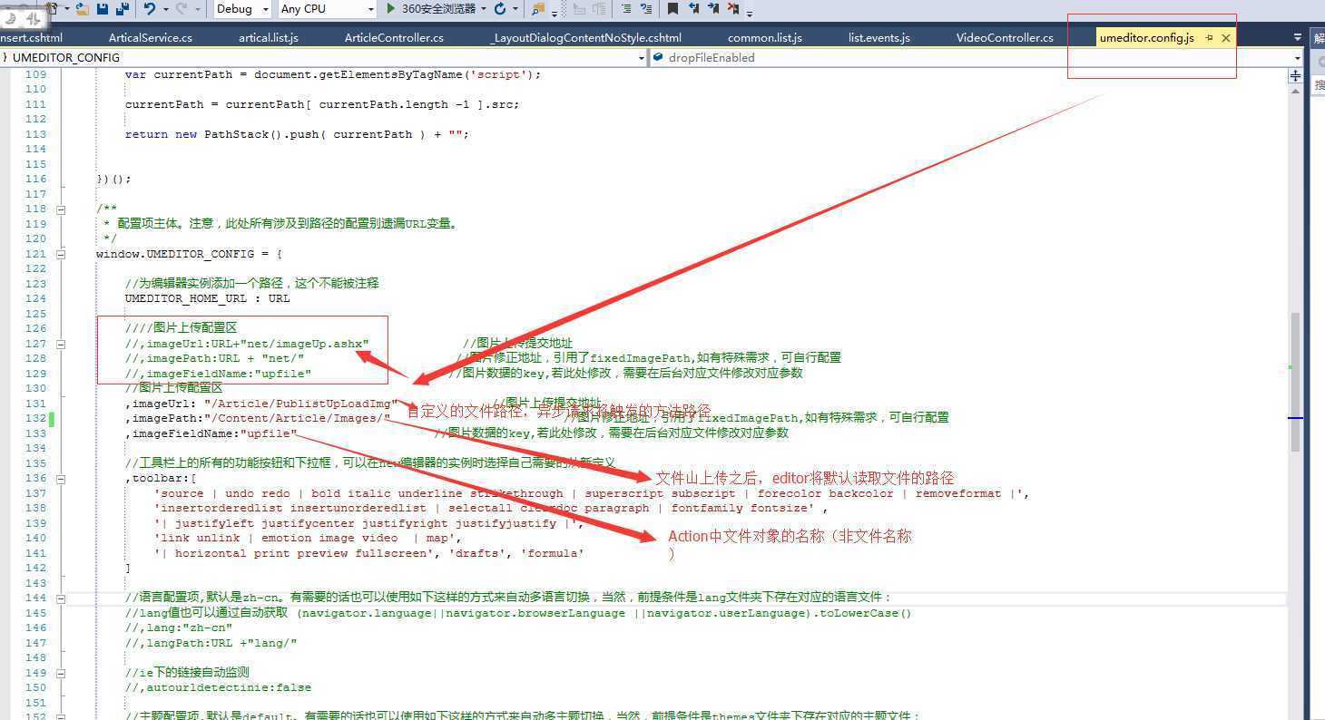Open the Any CPU platform dropdown
Viewport: 1325px width, 720px height.
(x=327, y=8)
